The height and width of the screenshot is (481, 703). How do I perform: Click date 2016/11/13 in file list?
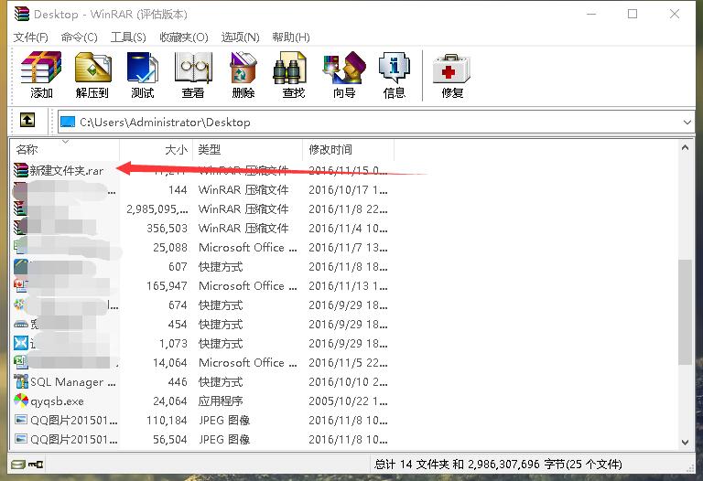[349, 285]
